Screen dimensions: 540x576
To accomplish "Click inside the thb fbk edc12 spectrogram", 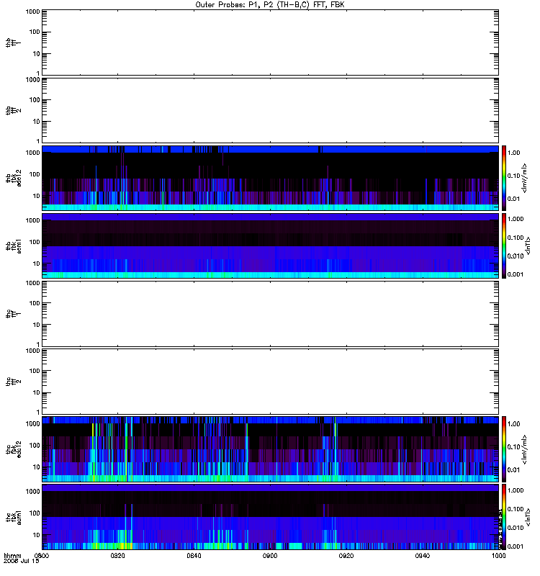I will pyautogui.click(x=270, y=178).
